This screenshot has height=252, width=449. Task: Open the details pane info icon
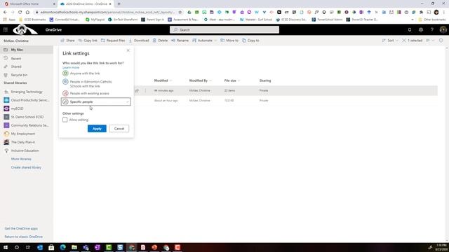[441, 41]
